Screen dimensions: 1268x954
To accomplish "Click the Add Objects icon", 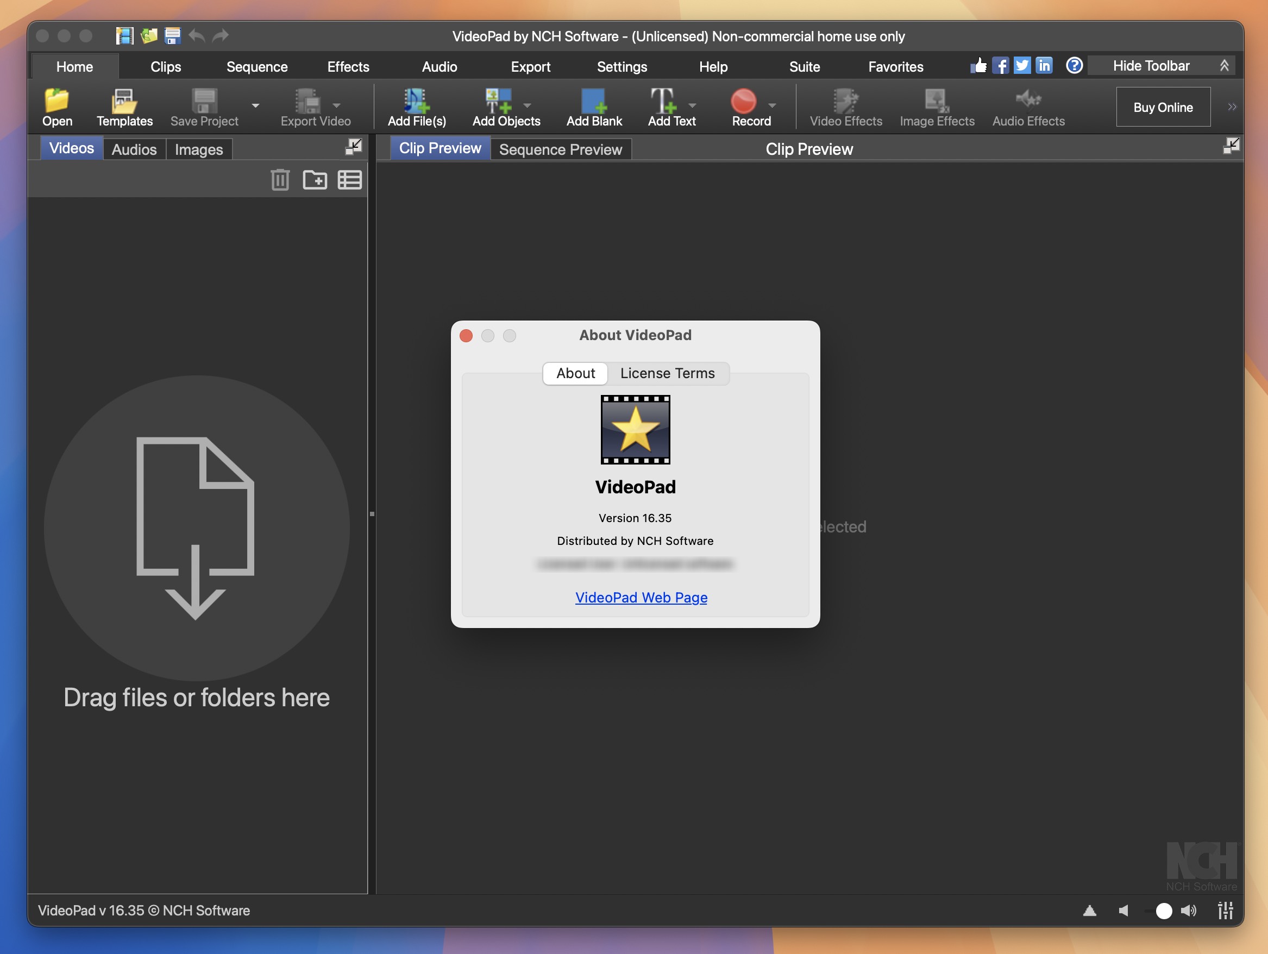I will click(x=506, y=107).
